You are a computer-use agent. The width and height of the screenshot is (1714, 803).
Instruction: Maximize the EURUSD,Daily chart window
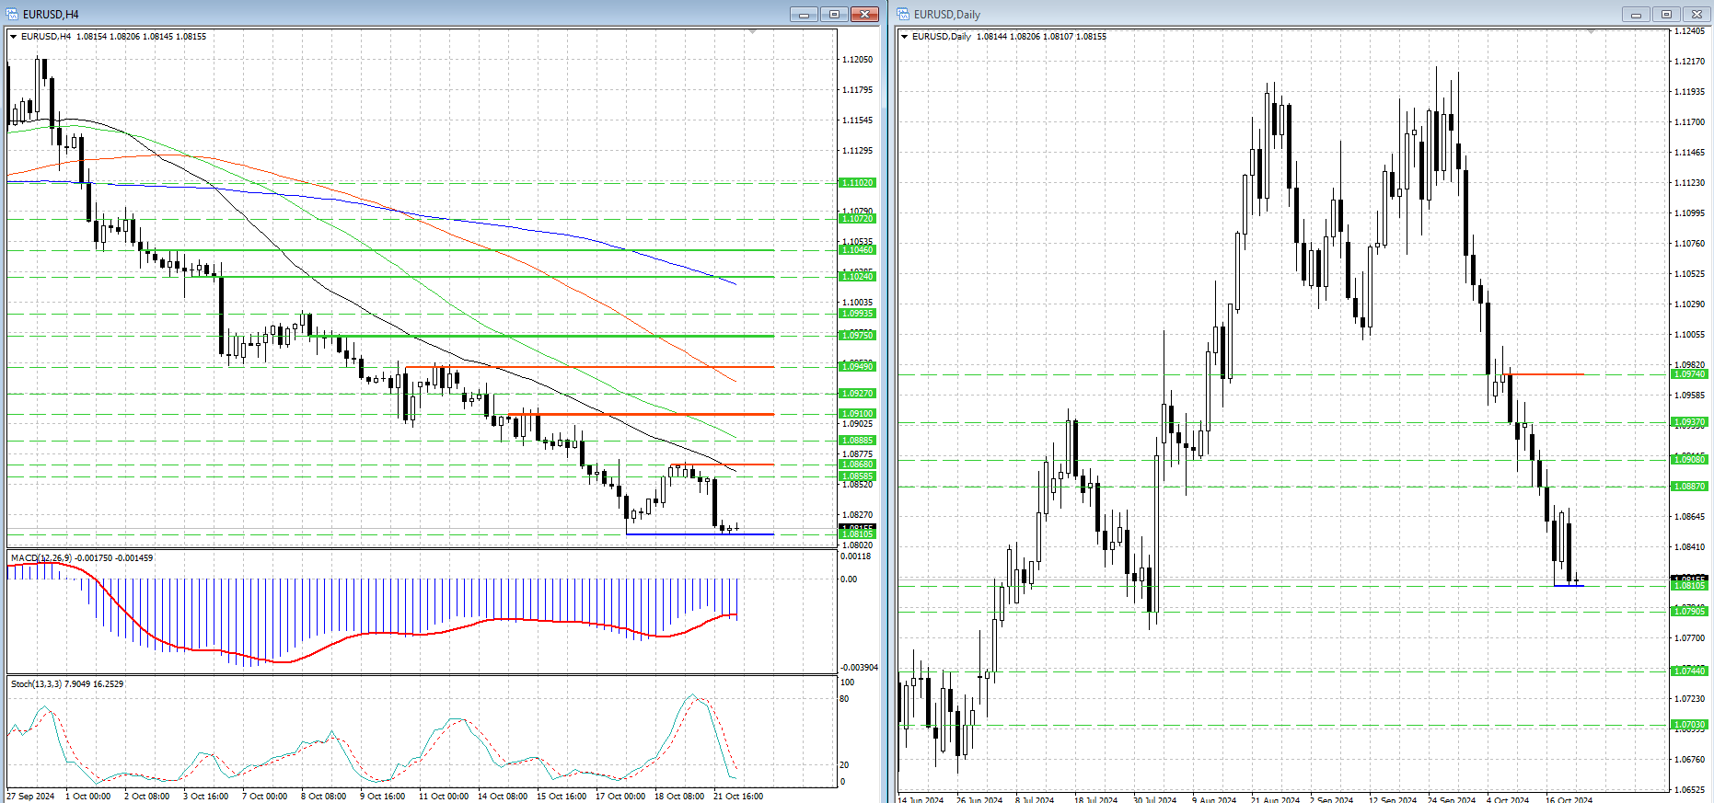click(1666, 14)
